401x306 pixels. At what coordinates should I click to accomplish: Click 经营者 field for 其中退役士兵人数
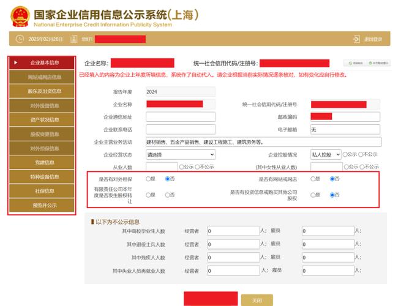pyautogui.click(x=233, y=244)
